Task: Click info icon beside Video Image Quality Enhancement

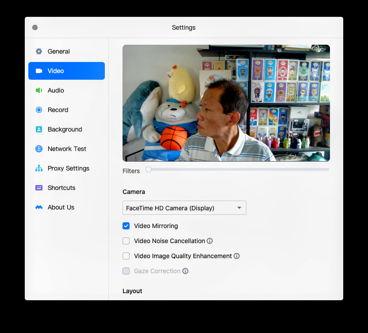Action: [237, 256]
